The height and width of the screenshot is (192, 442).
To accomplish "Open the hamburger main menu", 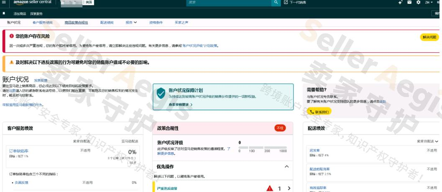I will [x=4, y=2].
